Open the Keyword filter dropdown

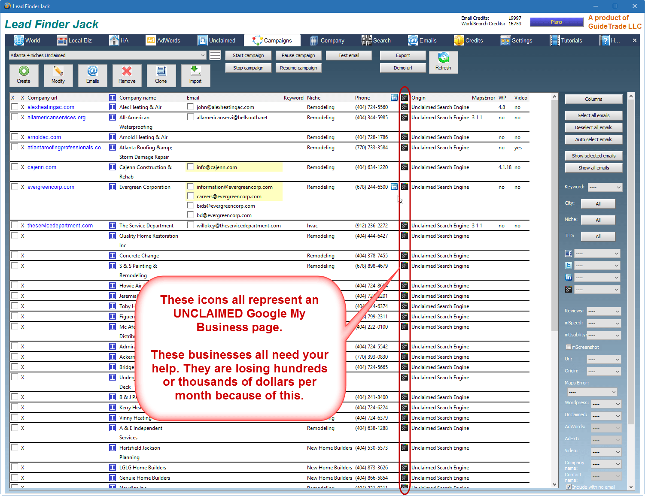click(605, 188)
